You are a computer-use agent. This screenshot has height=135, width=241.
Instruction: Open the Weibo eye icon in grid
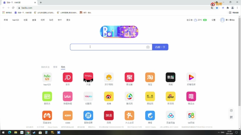click(x=109, y=96)
